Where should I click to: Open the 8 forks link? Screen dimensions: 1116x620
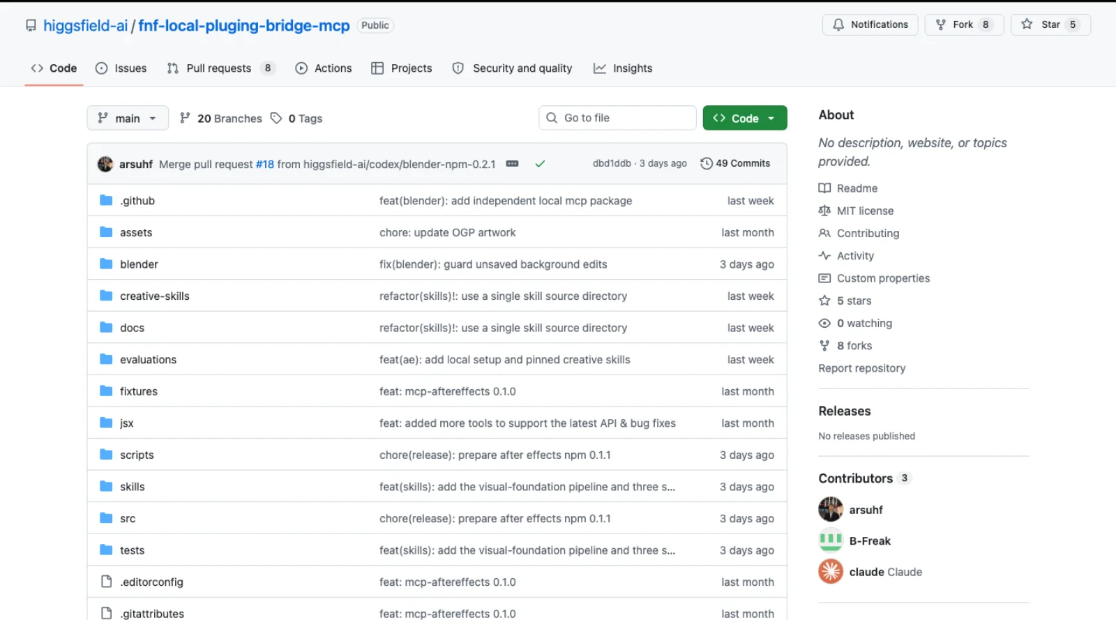tap(854, 346)
